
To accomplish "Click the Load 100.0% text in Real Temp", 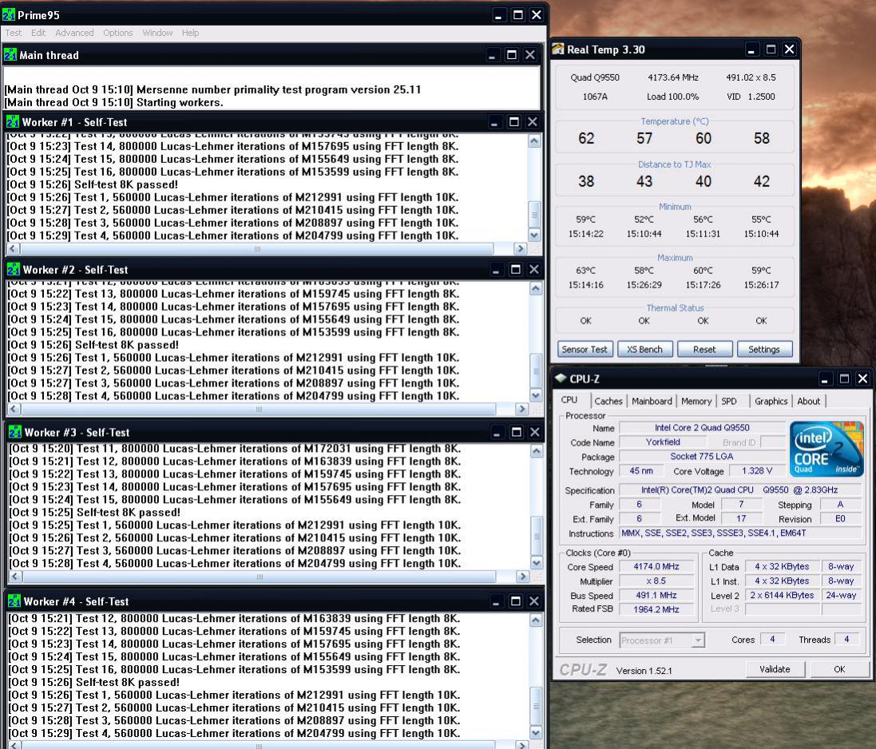I will (x=672, y=97).
